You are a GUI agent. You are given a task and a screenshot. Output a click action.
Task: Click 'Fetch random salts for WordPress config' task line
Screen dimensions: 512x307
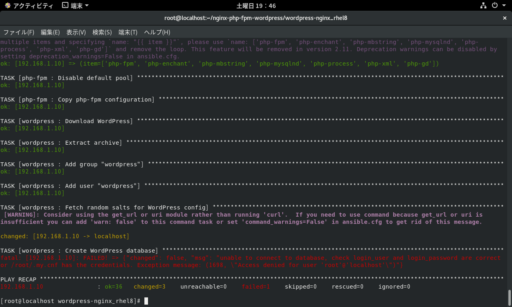(x=252, y=207)
